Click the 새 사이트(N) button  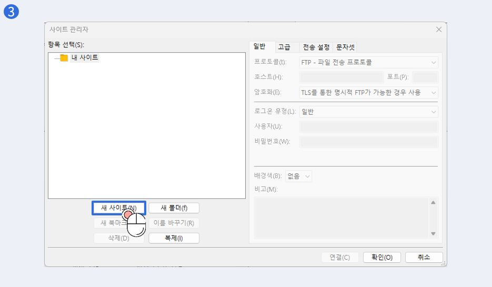pos(119,208)
